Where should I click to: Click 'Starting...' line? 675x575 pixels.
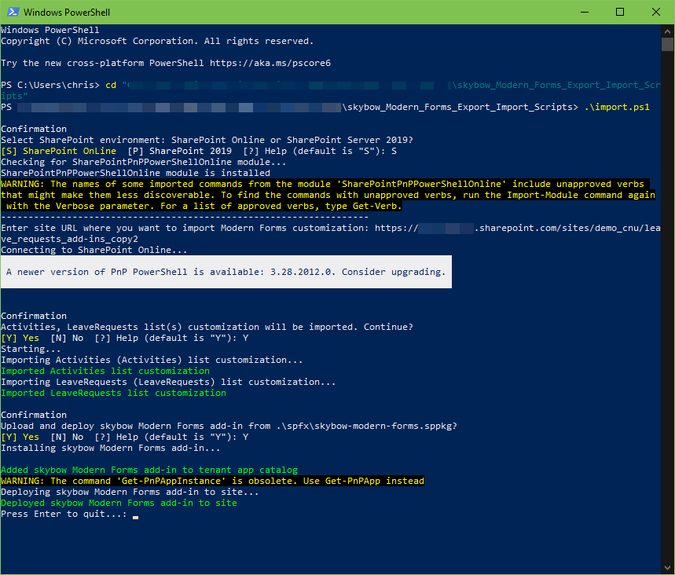click(31, 349)
